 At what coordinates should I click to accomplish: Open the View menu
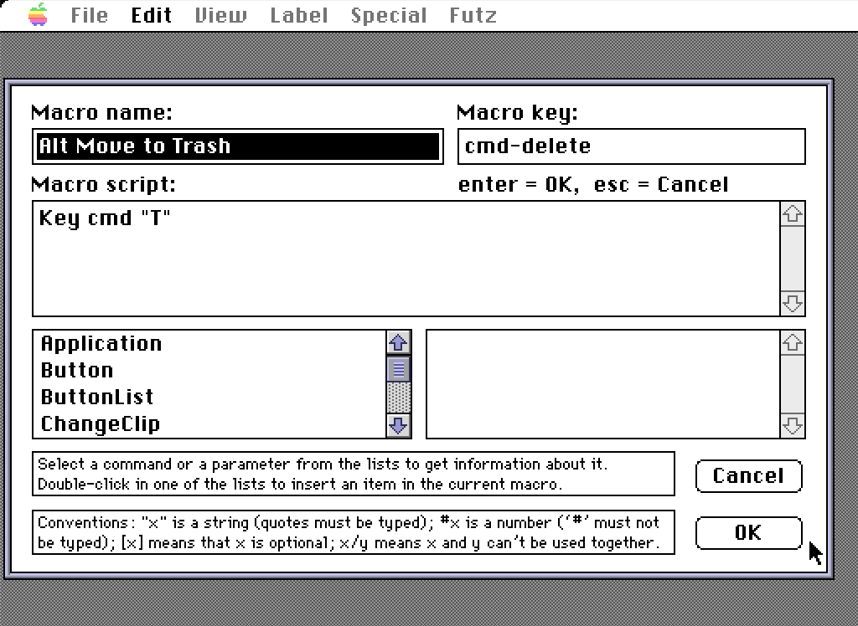click(220, 15)
